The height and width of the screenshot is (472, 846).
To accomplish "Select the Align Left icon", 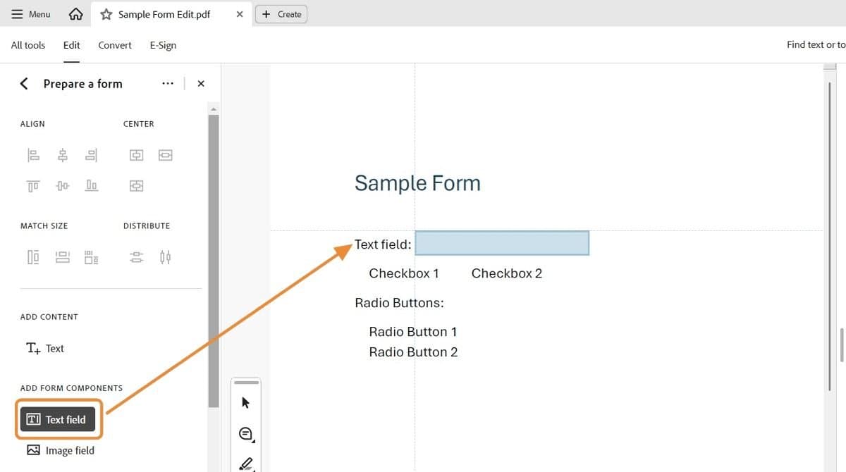I will click(34, 155).
